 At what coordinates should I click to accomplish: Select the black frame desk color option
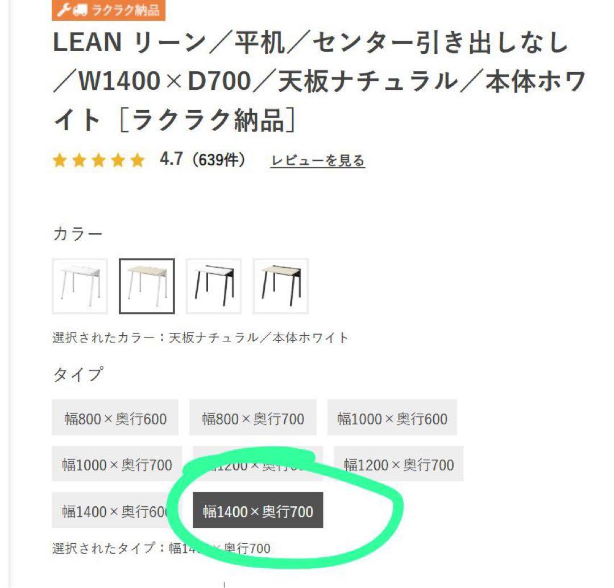[215, 285]
